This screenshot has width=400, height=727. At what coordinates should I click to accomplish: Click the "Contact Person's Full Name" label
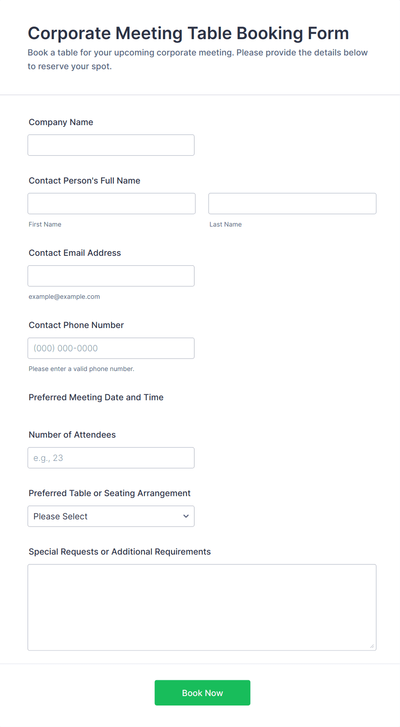click(x=84, y=181)
